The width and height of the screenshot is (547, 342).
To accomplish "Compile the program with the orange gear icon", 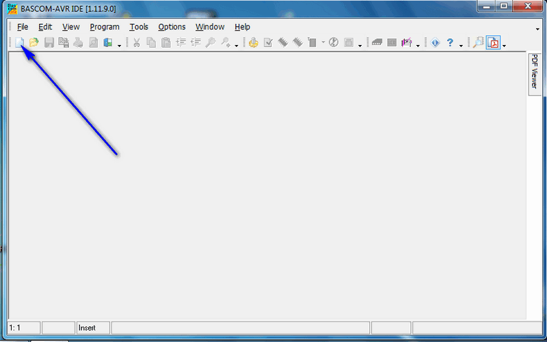I will [254, 43].
